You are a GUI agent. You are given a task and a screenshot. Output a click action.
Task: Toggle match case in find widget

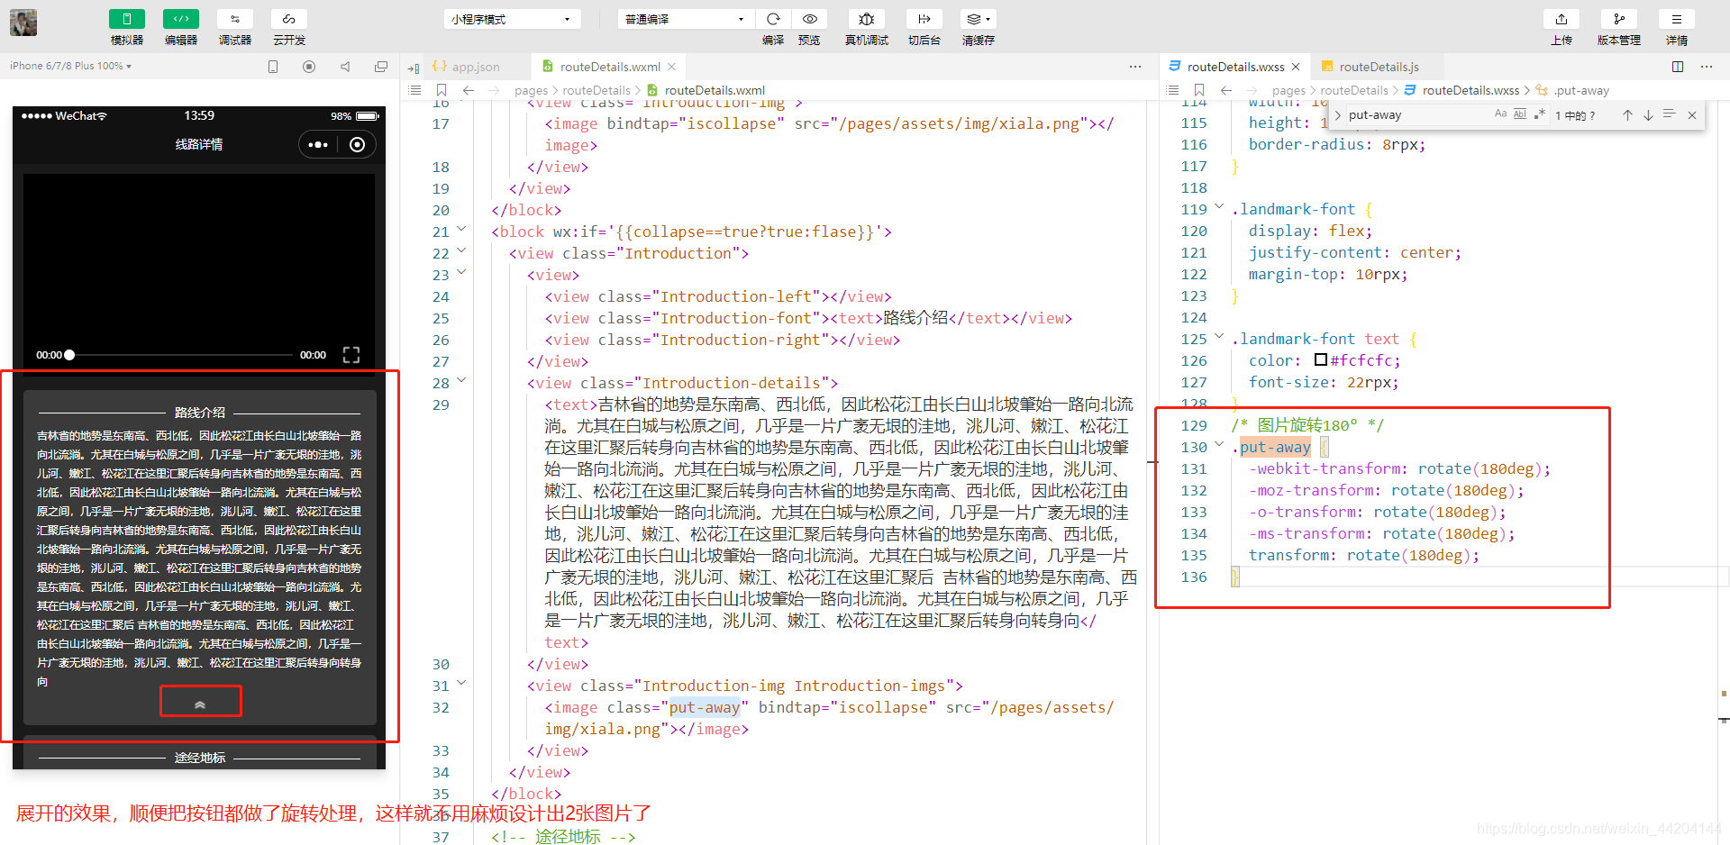click(x=1500, y=114)
